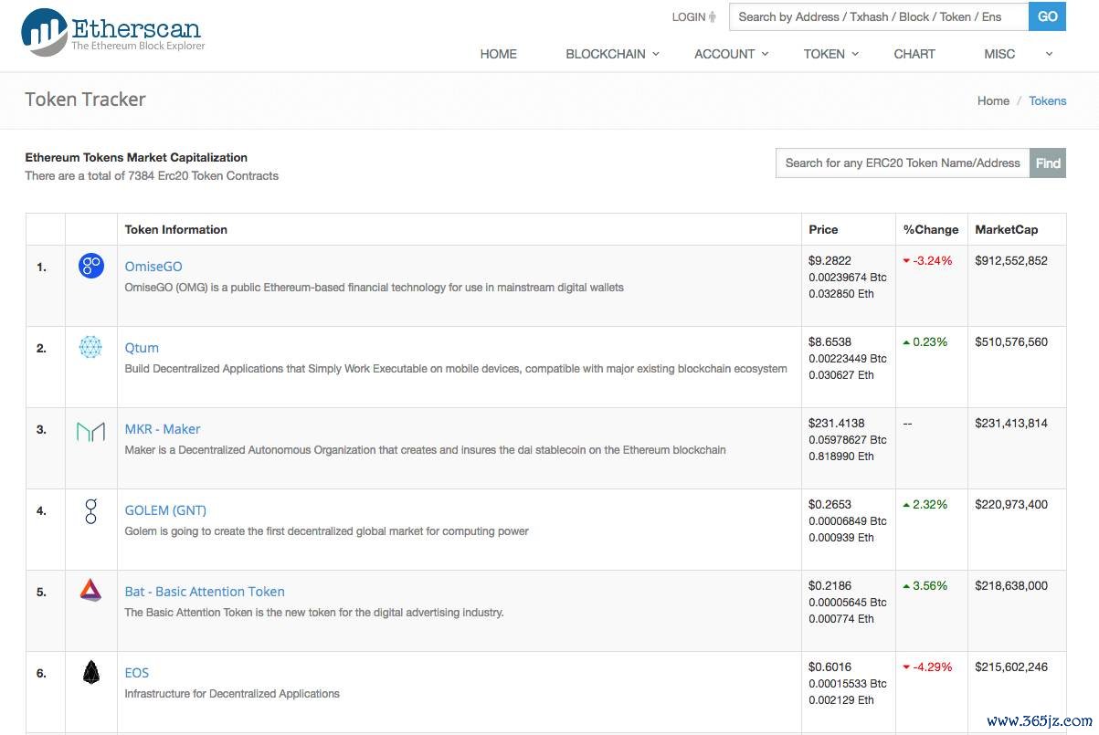Select Maker market cap $231,413,814
This screenshot has height=735, width=1099.
1011,423
